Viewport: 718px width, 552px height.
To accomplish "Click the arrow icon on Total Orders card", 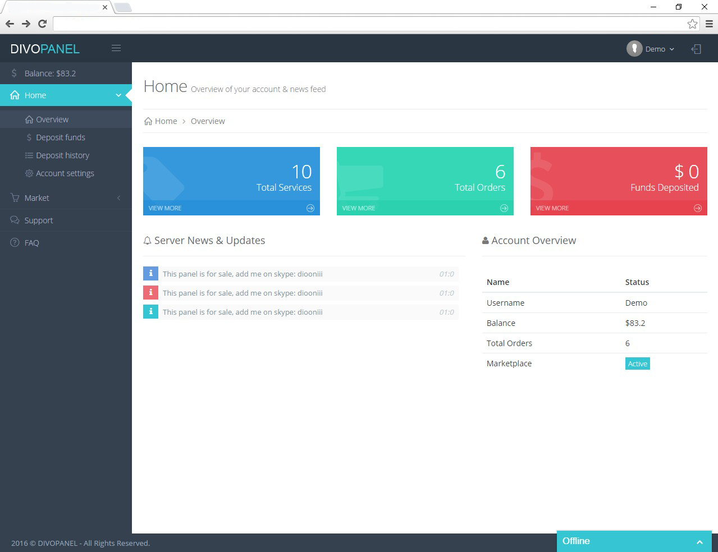I will tap(504, 208).
